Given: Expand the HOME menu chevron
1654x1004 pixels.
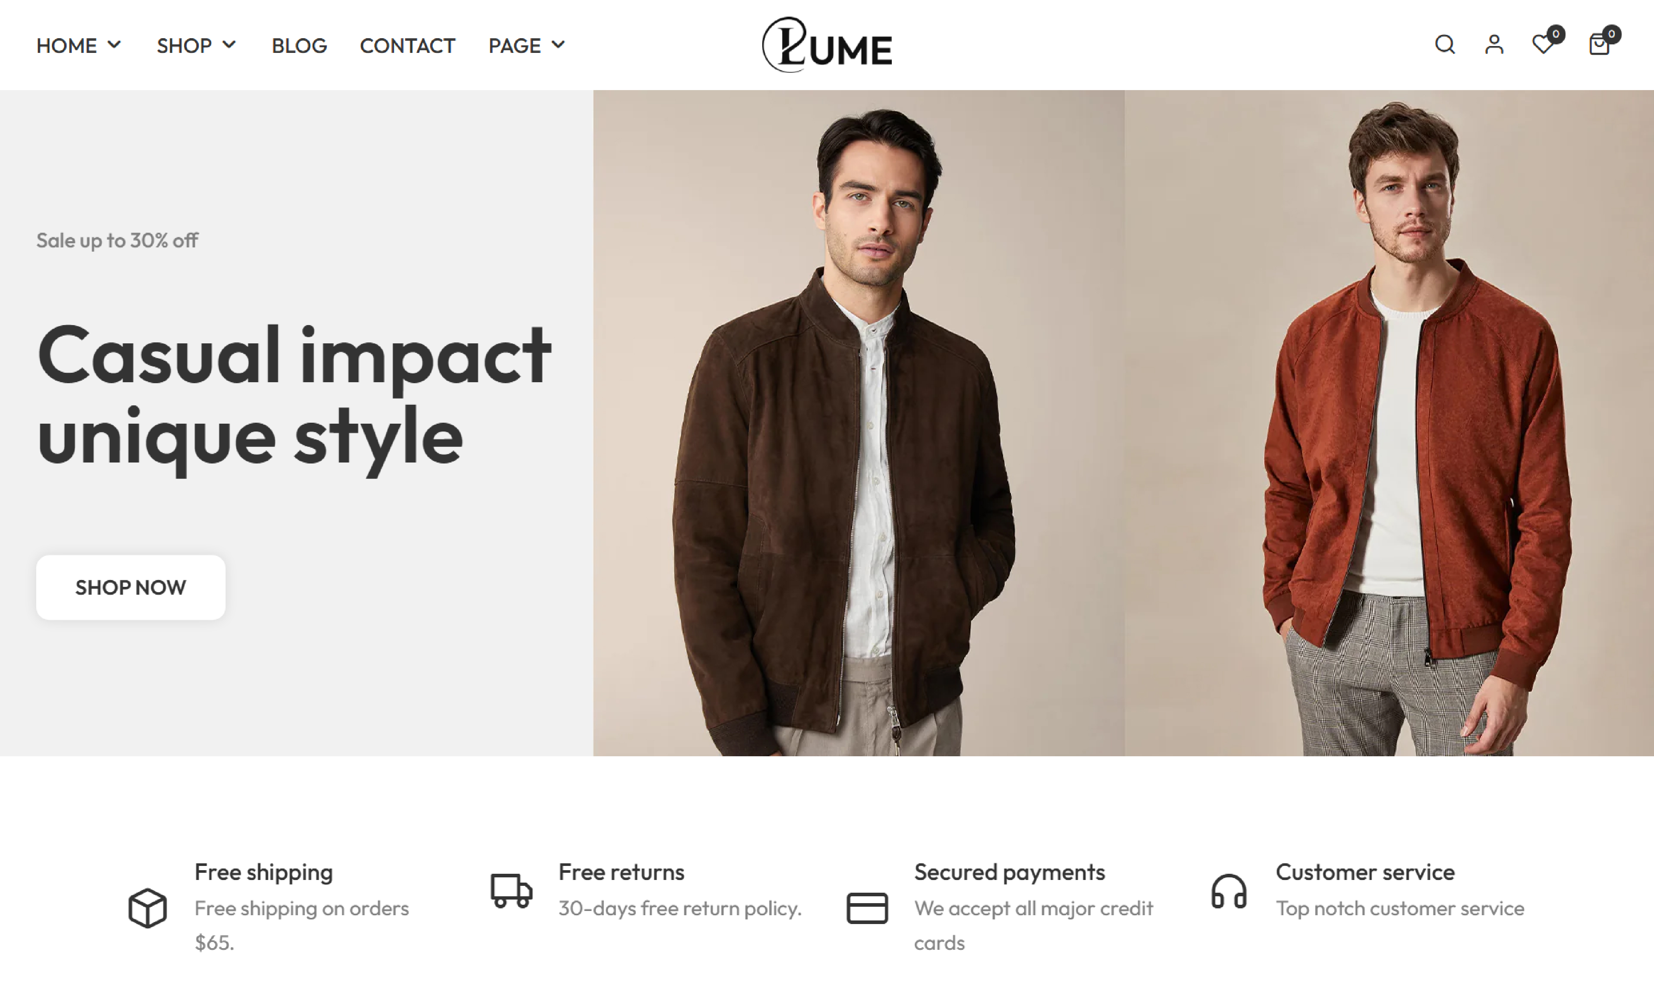Looking at the screenshot, I should coord(114,45).
